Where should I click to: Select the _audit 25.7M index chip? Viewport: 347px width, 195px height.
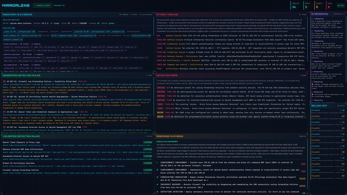[x=9, y=32]
